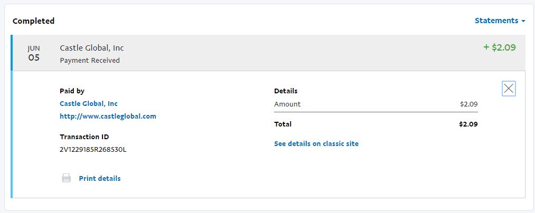
Task: Close the expanded transaction details panel
Action: click(509, 89)
